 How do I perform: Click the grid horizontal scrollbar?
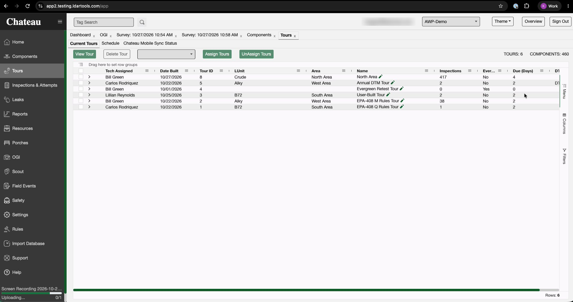(306, 290)
